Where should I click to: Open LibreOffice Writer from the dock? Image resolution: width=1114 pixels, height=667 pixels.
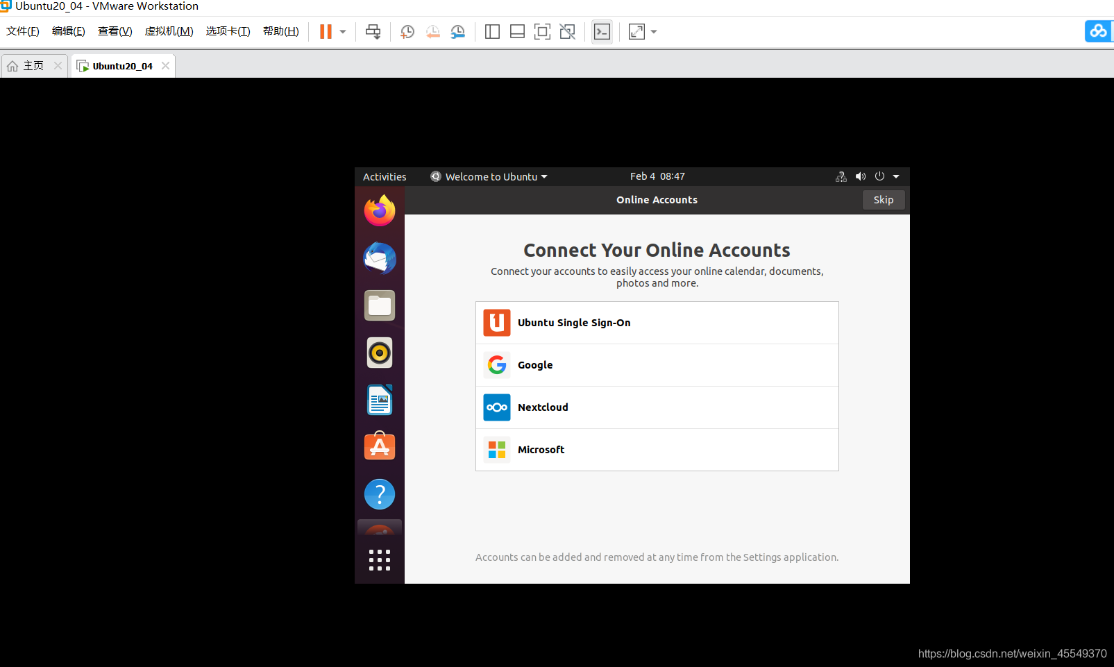[x=380, y=400]
